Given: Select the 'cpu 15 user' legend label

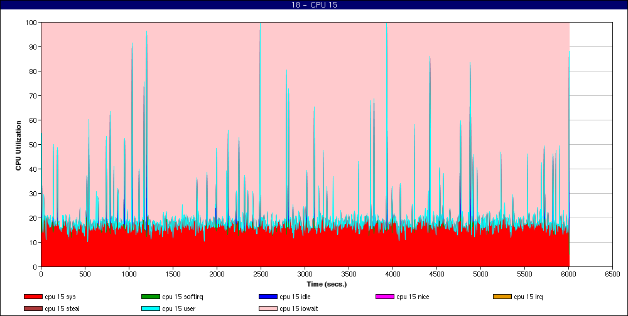Looking at the screenshot, I should click(178, 309).
